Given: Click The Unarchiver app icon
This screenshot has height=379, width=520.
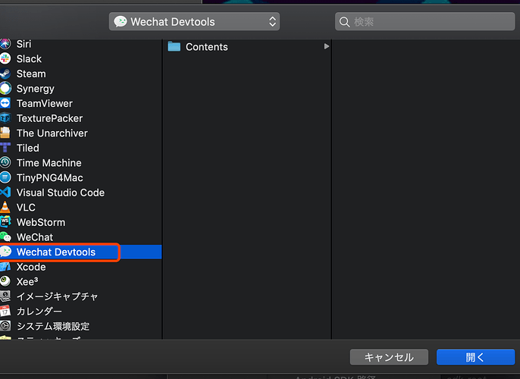Looking at the screenshot, I should point(5,133).
